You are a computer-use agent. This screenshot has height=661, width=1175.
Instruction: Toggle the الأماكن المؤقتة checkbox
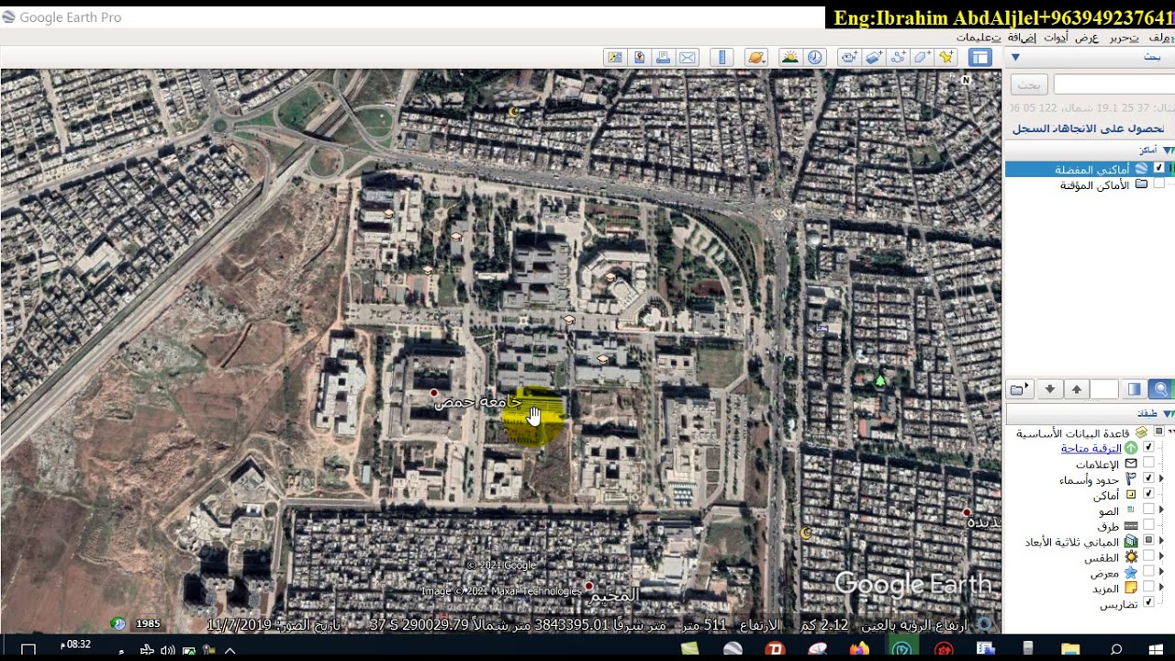1158,185
